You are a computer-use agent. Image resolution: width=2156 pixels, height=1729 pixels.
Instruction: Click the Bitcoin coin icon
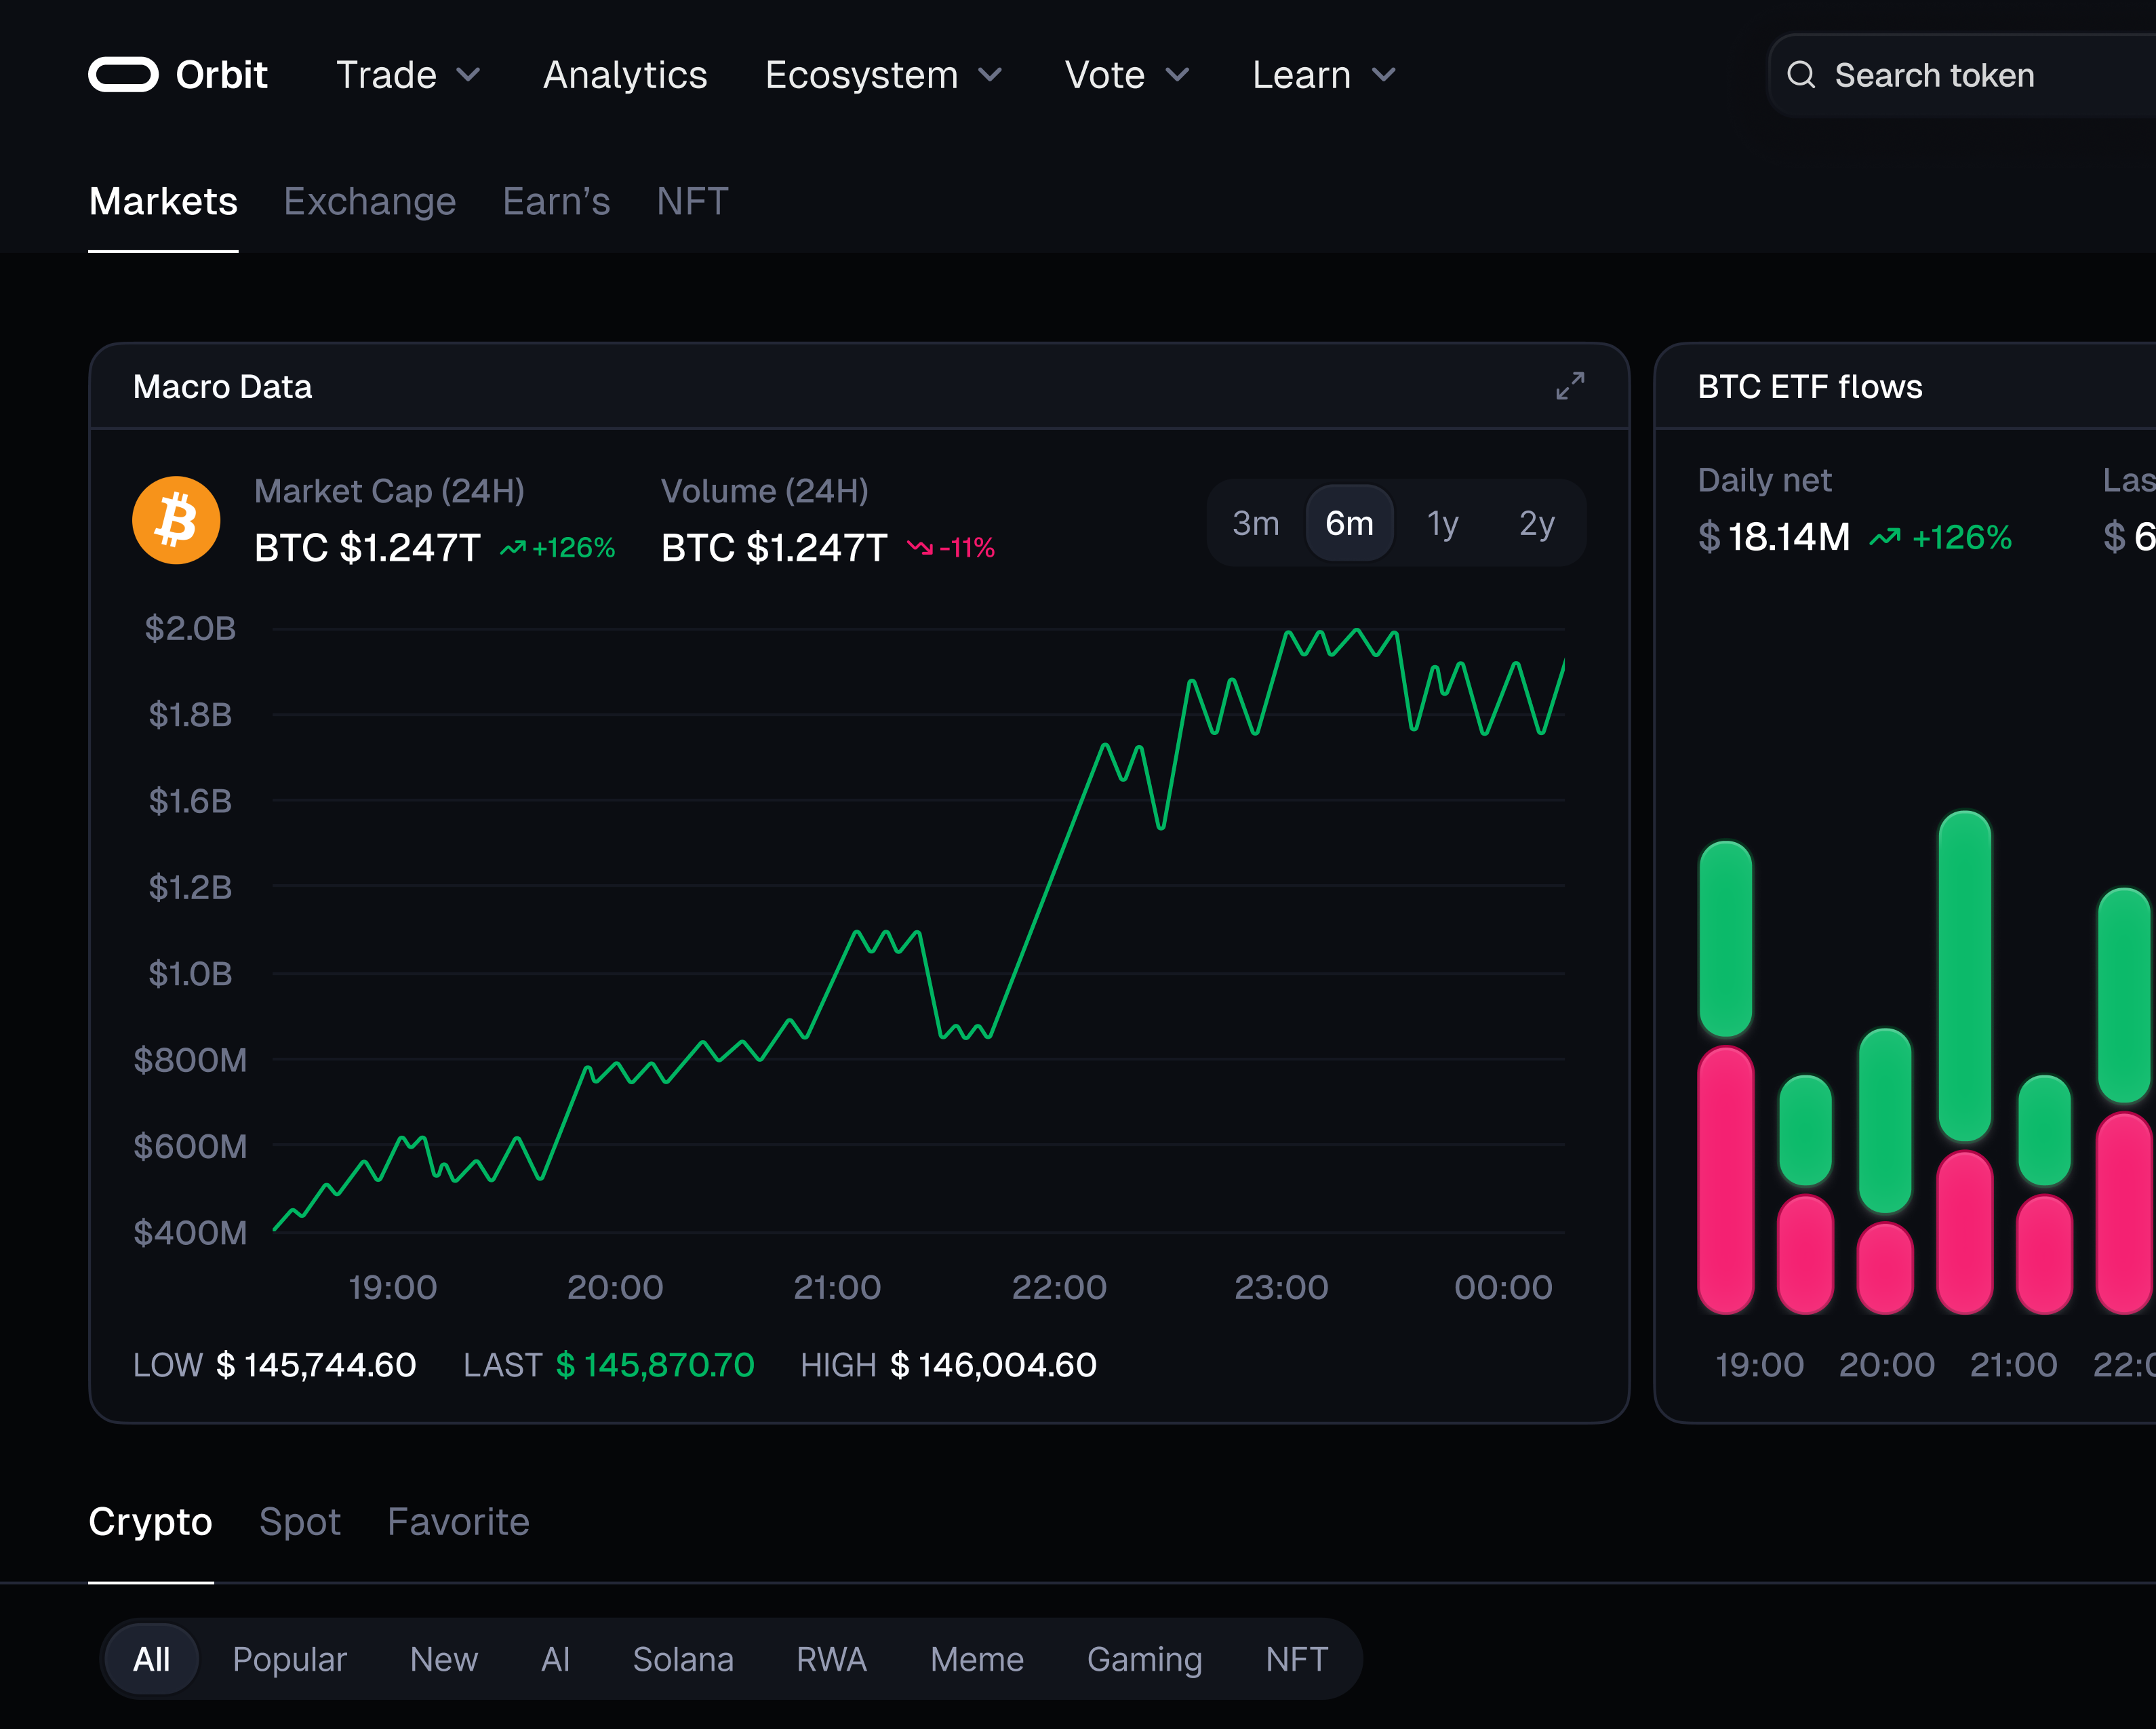pyautogui.click(x=177, y=521)
